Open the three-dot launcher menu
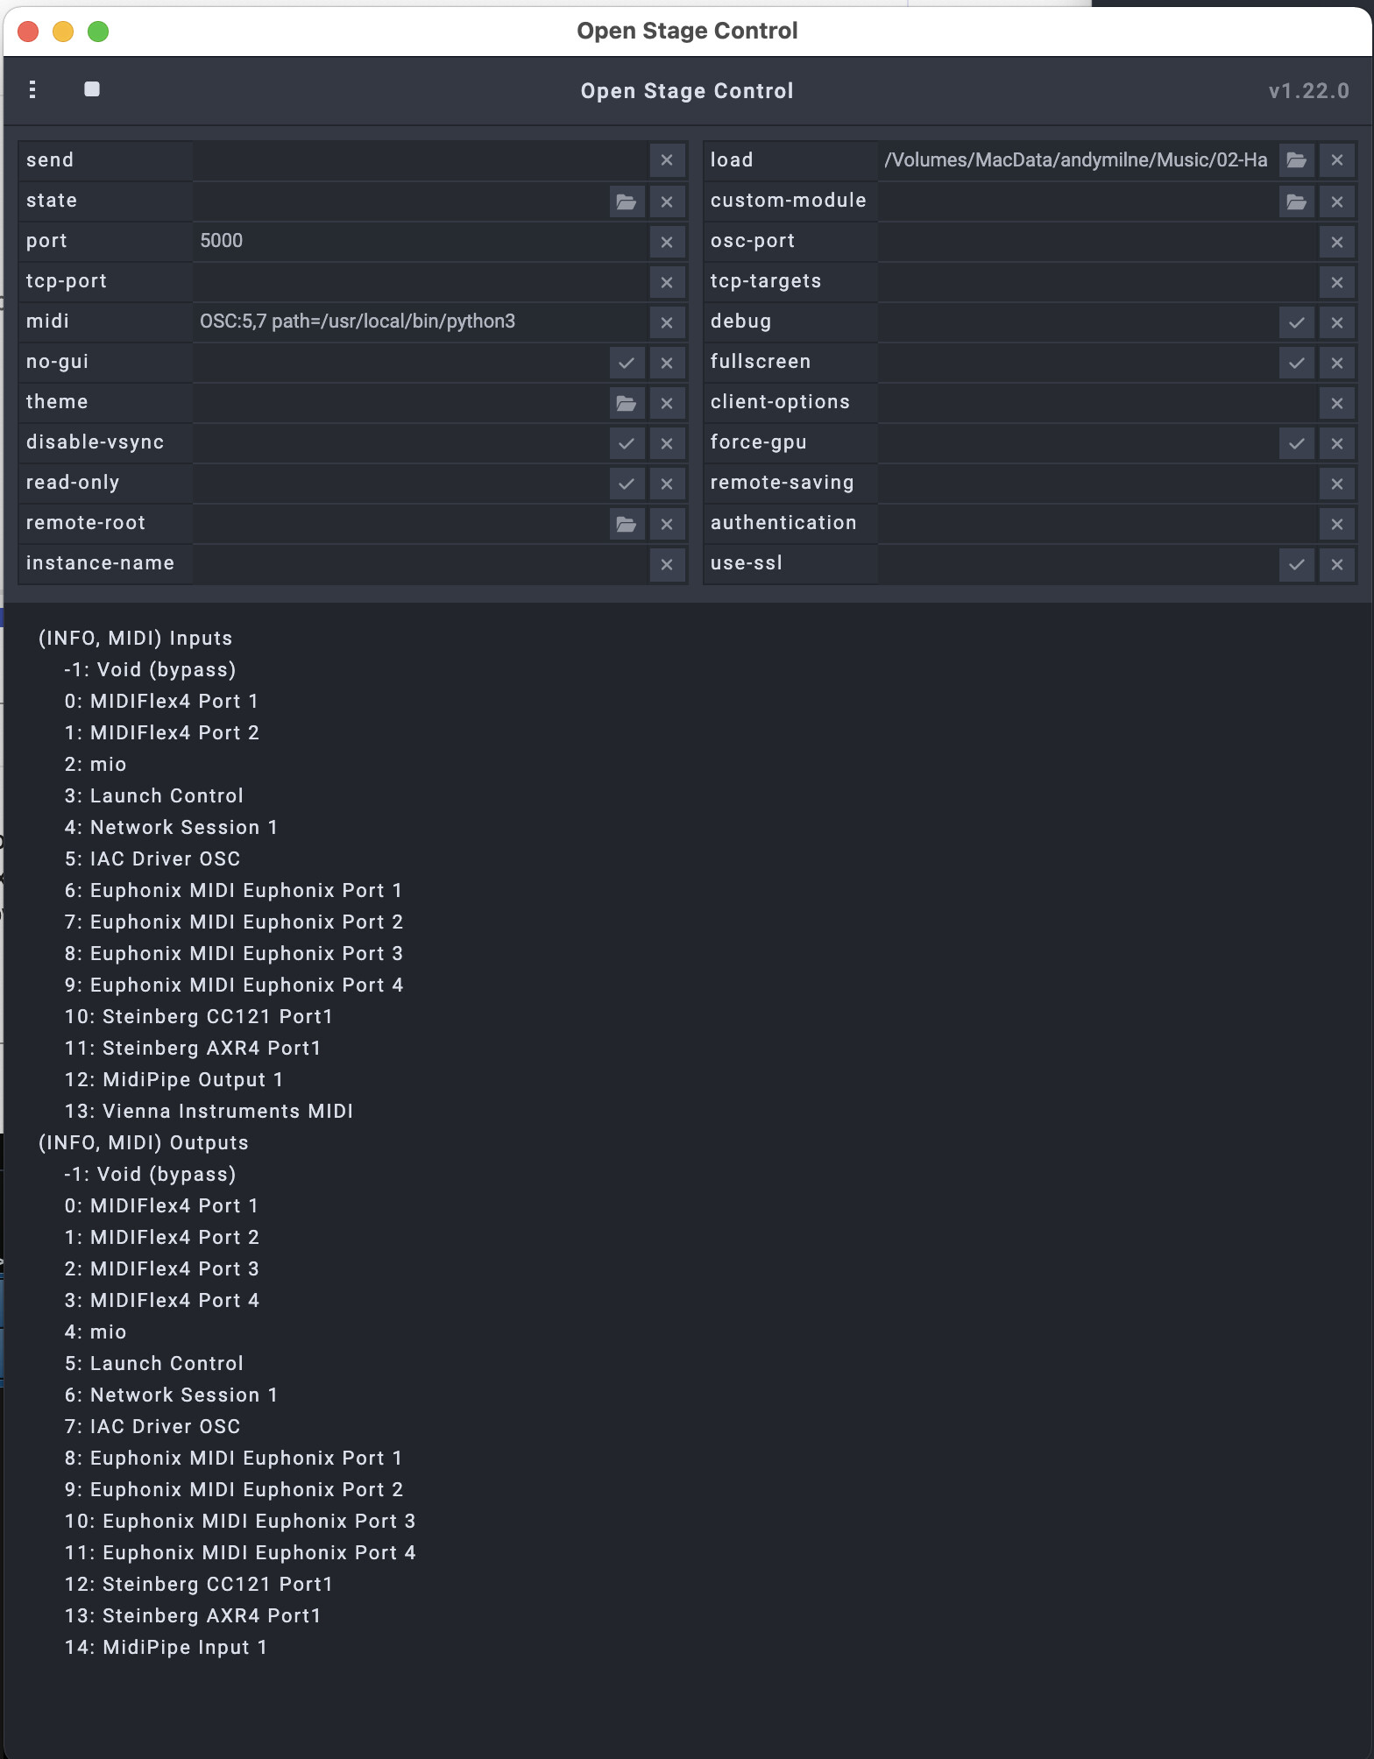The width and height of the screenshot is (1374, 1759). click(32, 89)
